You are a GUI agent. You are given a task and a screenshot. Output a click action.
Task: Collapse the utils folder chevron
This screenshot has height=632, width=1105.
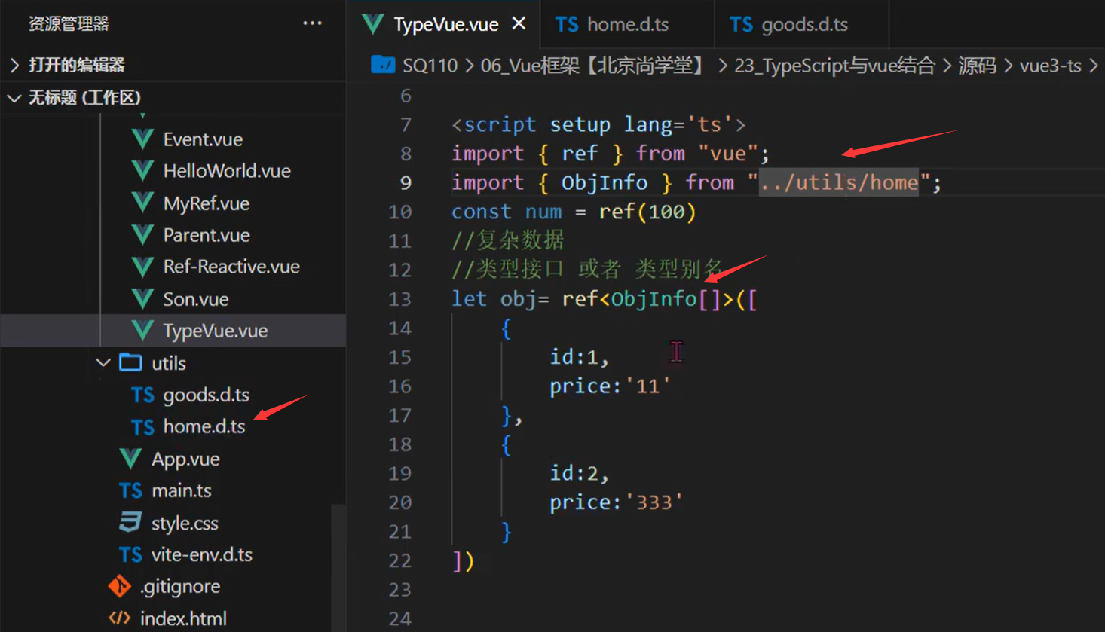click(103, 363)
